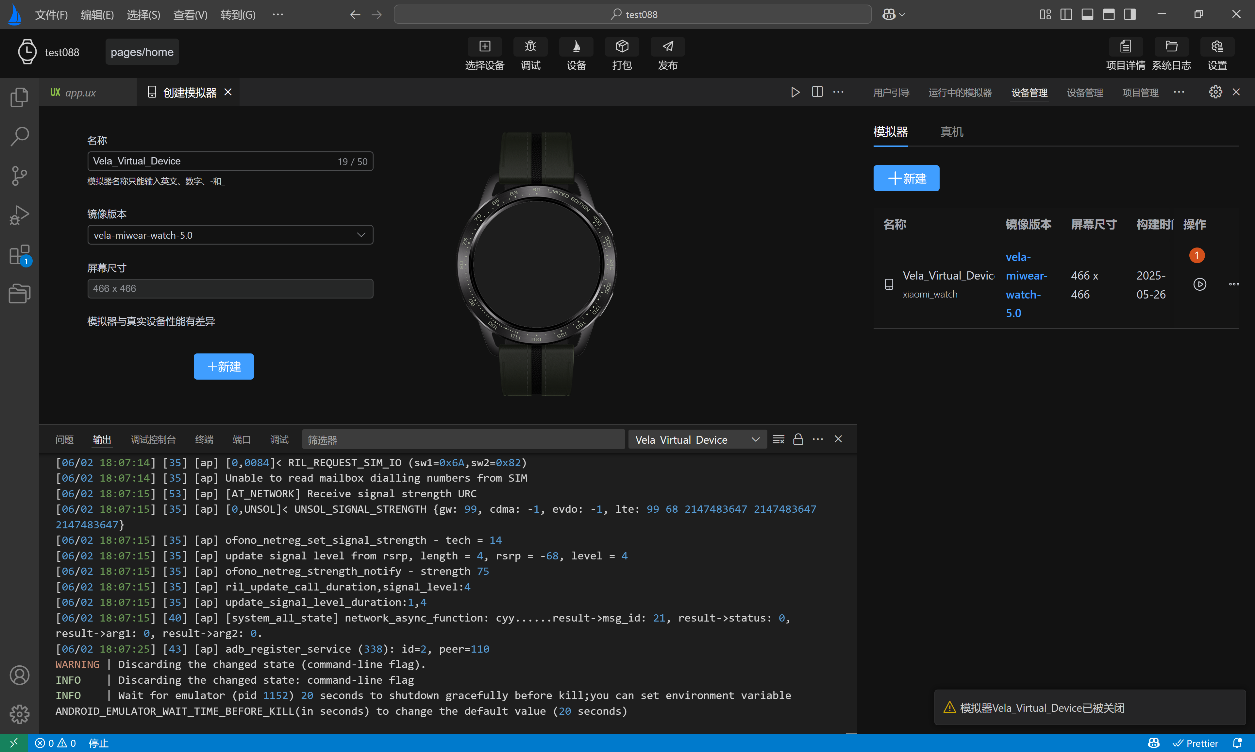This screenshot has width=1255, height=752.
Task: Start the Vela_Virtual_Device emulator play button
Action: click(1199, 284)
